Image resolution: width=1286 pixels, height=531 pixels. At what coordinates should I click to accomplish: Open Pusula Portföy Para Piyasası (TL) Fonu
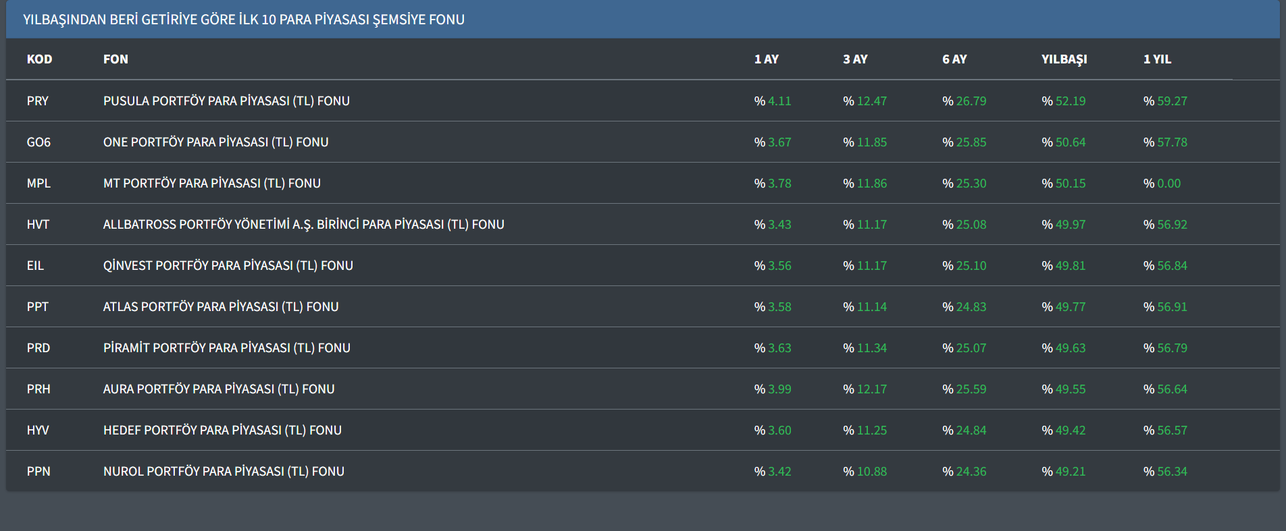click(226, 101)
